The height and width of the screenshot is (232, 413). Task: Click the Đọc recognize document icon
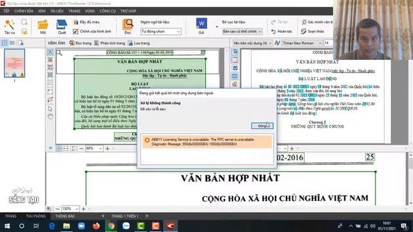(x=128, y=26)
